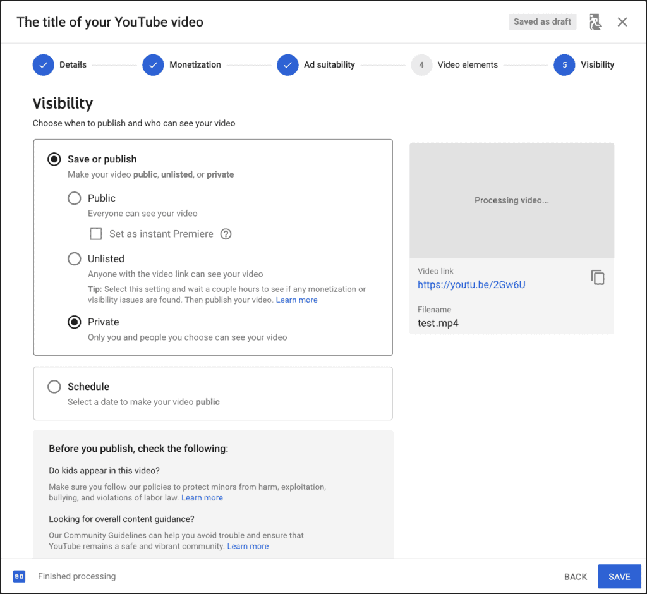Select the Unlisted visibility radio button
The height and width of the screenshot is (594, 647).
point(75,259)
